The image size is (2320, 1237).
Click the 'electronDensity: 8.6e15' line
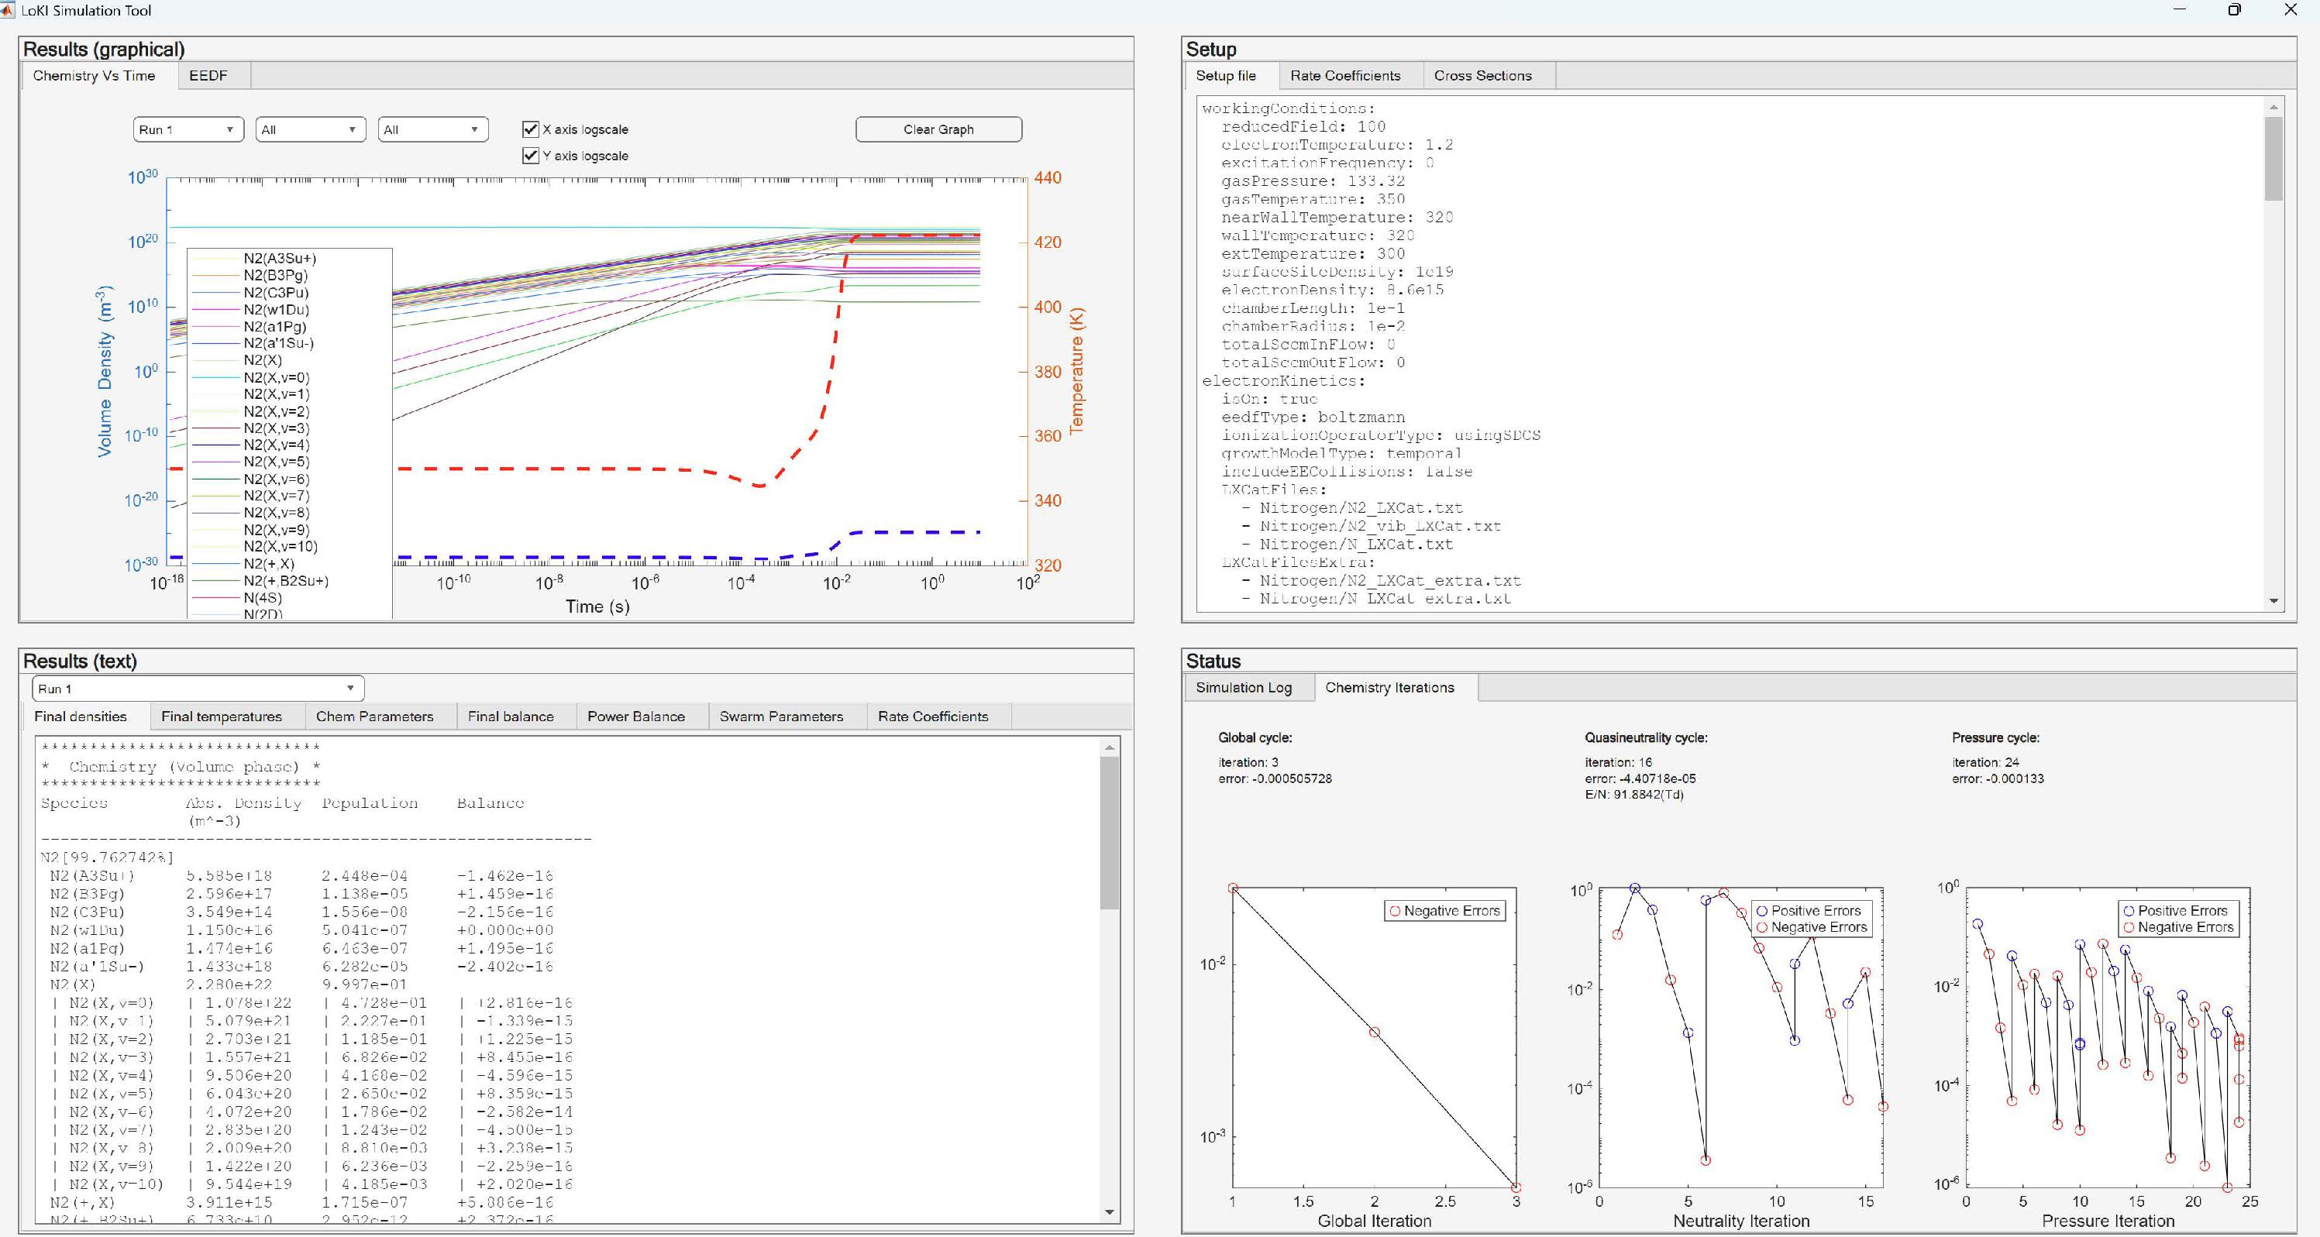point(1332,290)
